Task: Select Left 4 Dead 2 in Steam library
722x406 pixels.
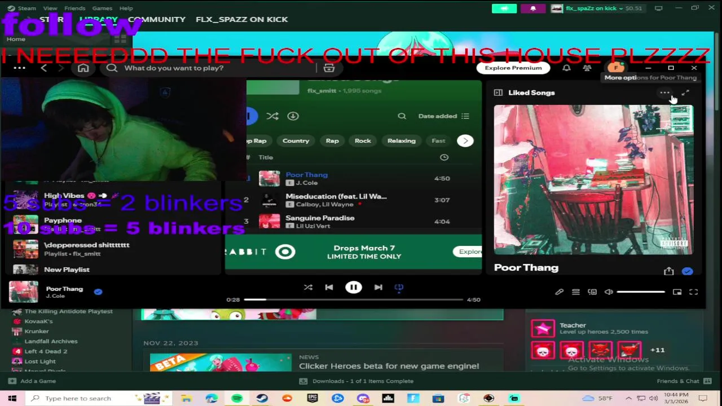Action: coord(46,351)
